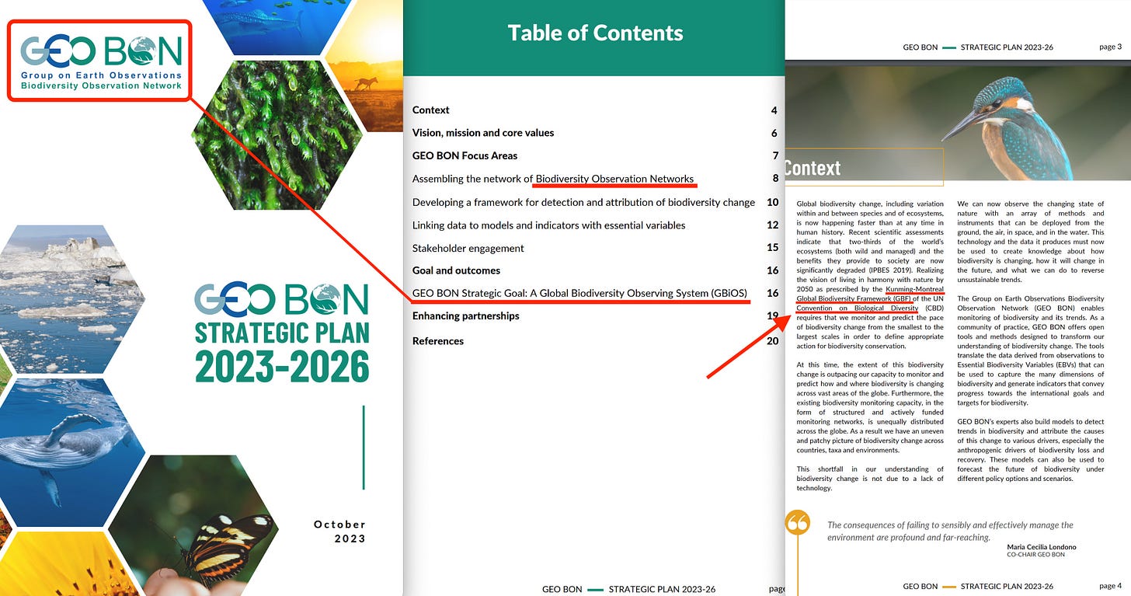Open the 'Stakeholder engagement' entry
This screenshot has height=596, width=1131.
(x=468, y=249)
